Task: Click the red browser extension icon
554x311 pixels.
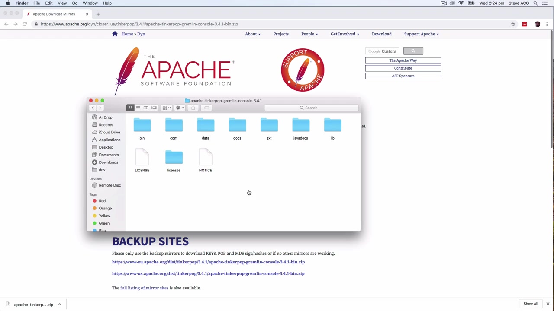Action: (x=525, y=24)
